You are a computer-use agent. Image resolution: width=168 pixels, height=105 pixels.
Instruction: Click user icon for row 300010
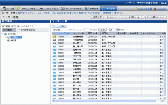click(55, 73)
